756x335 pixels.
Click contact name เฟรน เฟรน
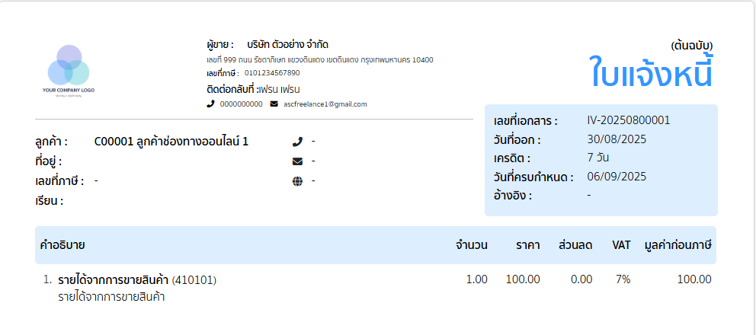coord(280,90)
